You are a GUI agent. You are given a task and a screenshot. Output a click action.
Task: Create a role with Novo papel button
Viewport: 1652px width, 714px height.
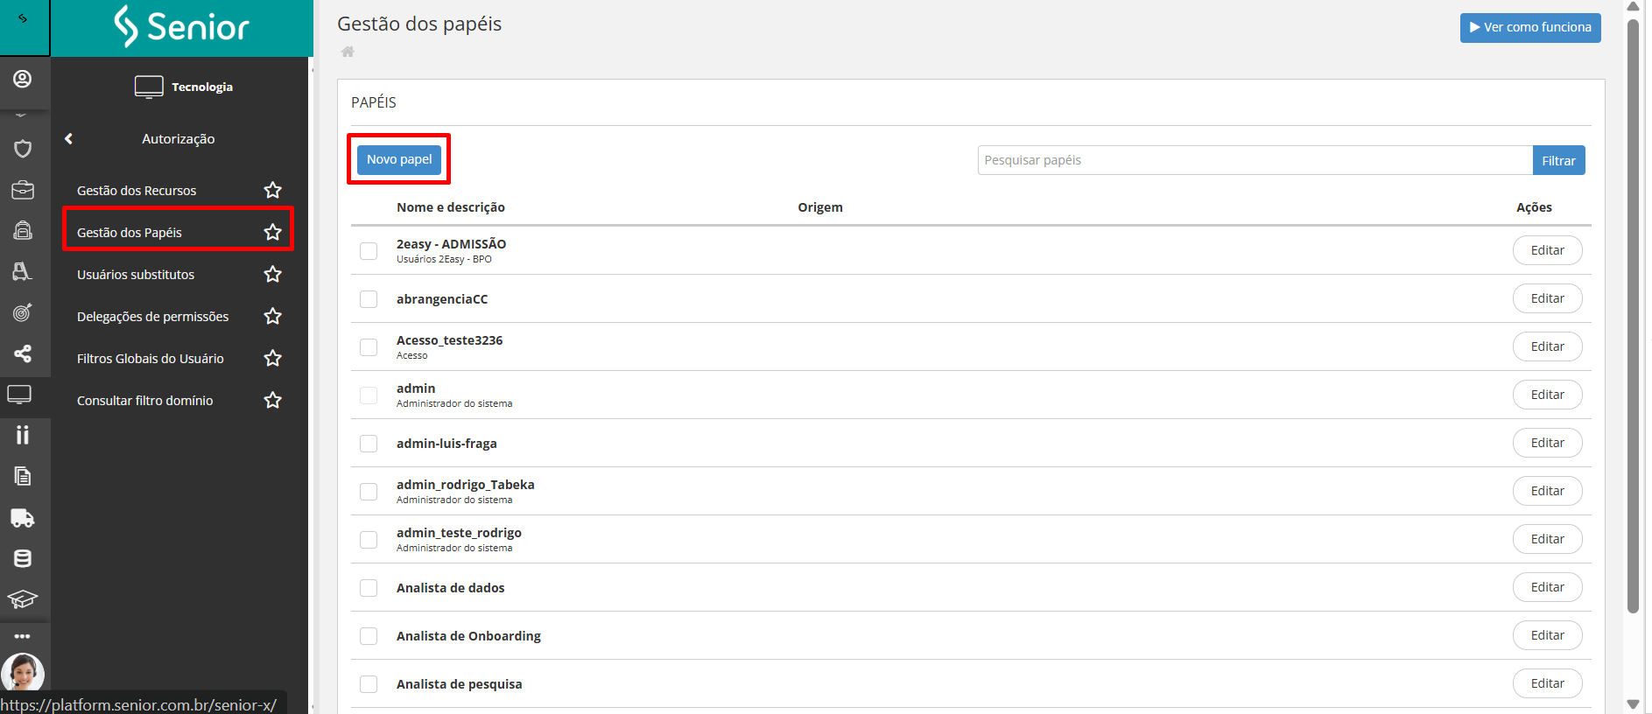coord(399,159)
